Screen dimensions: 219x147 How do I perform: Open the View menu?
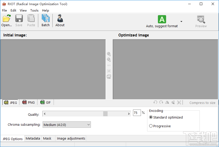(x=23, y=11)
